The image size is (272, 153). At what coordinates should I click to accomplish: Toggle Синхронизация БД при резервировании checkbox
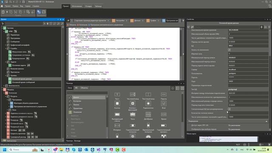229,109
